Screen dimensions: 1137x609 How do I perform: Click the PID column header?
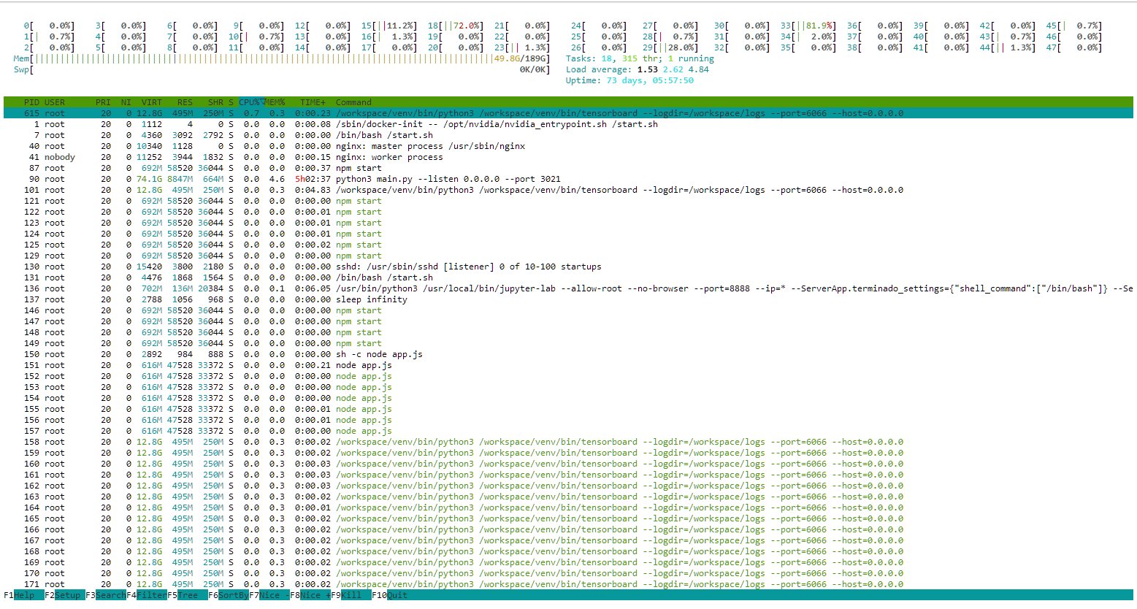coord(31,102)
